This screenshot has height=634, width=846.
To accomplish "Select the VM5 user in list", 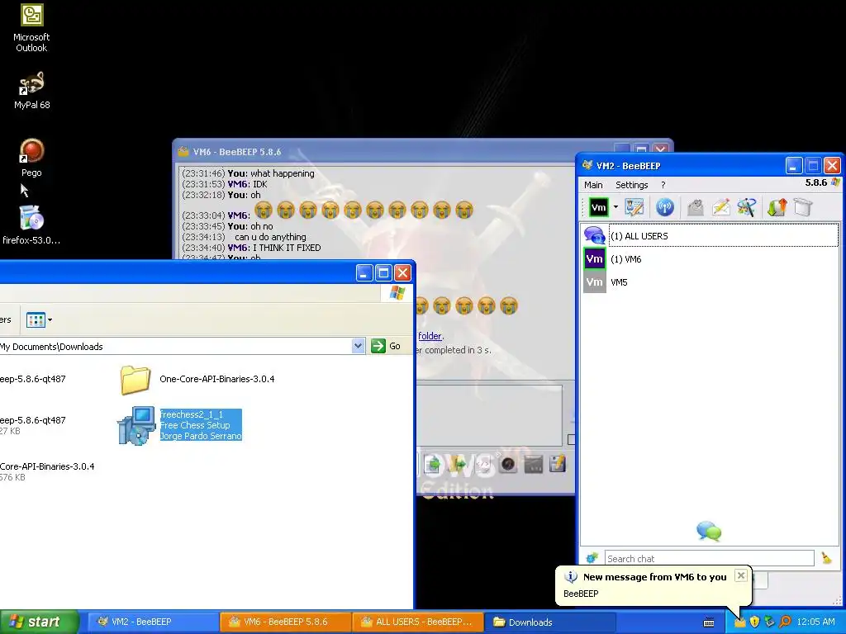I will pos(711,282).
